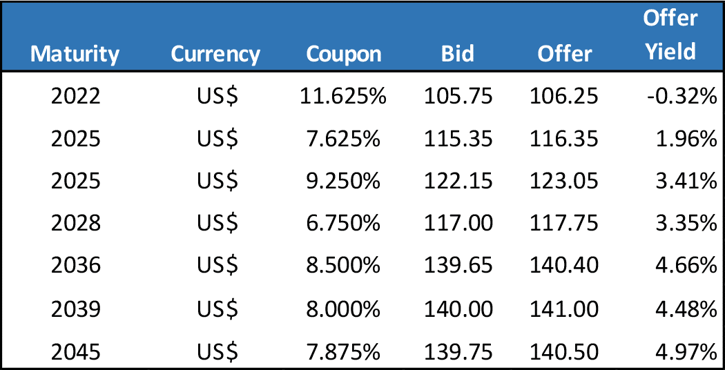Select the 11.625% coupon cell
The height and width of the screenshot is (370, 725).
tap(343, 96)
